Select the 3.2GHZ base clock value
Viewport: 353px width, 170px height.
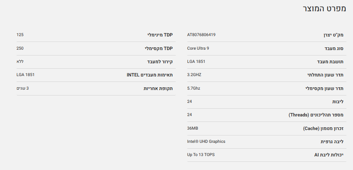pos(194,75)
